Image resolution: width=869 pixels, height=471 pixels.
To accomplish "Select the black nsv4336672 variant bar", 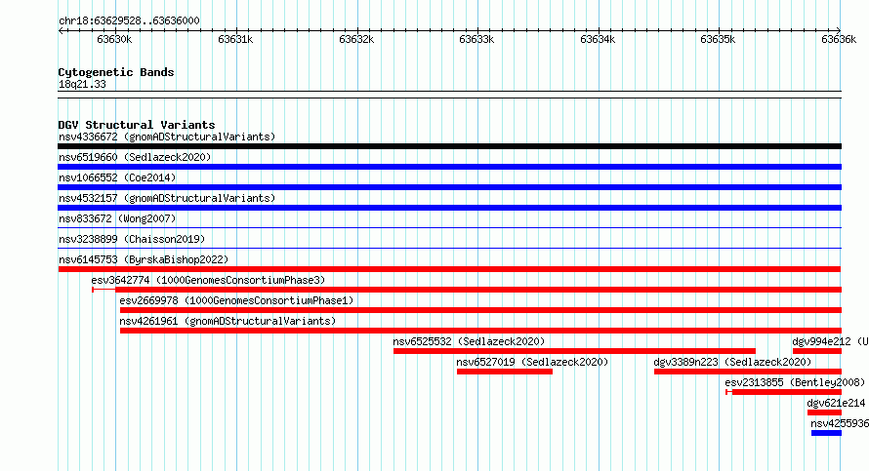I will coord(449,146).
